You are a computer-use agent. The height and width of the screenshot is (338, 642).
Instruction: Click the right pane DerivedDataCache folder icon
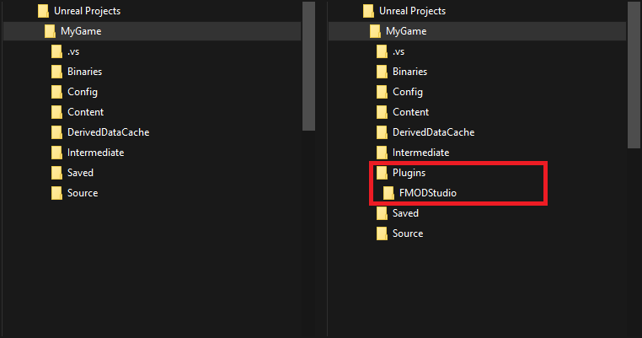(382, 132)
